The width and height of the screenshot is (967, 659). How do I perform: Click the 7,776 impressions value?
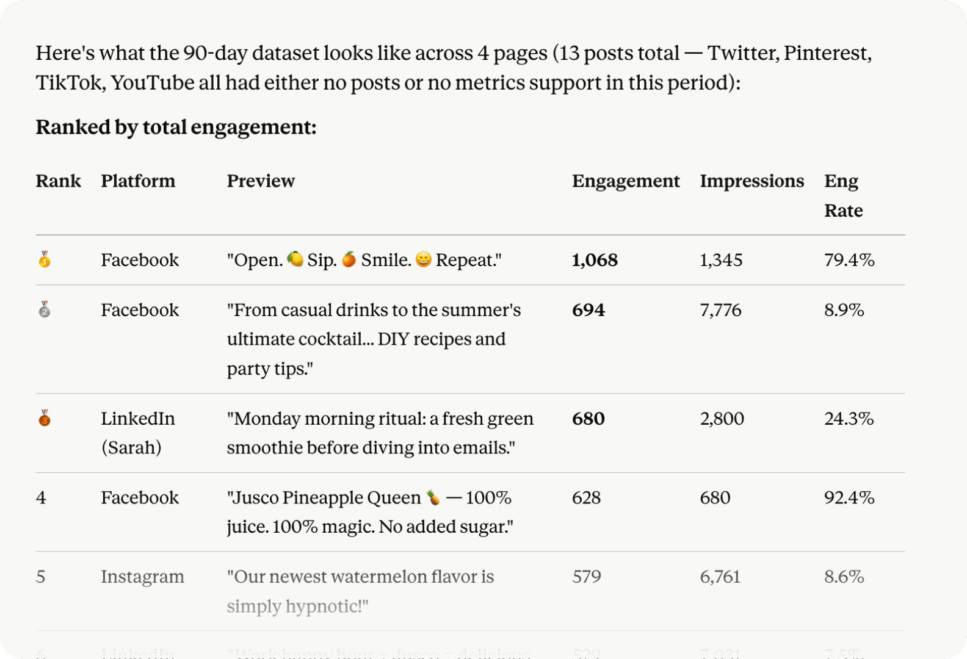coord(720,310)
